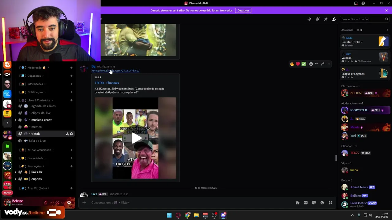
Task: Open Azv's Valheim activity card
Action: (365, 57)
